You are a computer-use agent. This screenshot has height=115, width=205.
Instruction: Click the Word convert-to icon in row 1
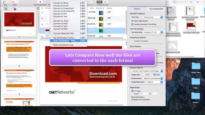pos(101,13)
